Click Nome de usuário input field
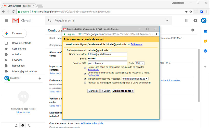Screen dimensions: 210x128 pyautogui.click(x=107, y=54)
